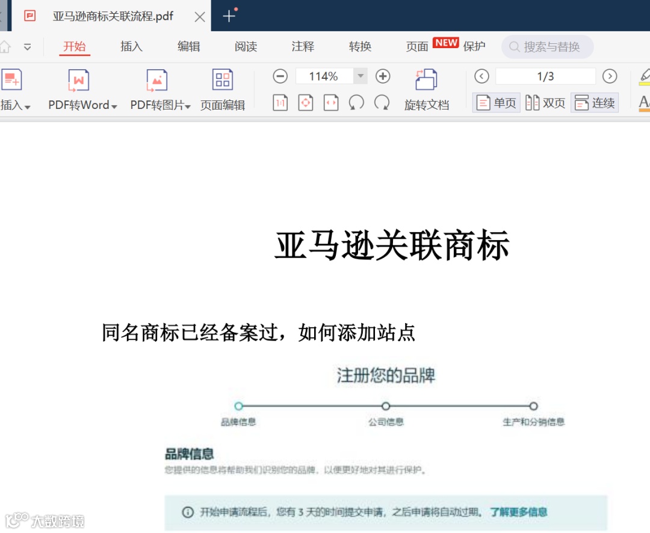Screen dimensions: 650x533
Task: Expand the PDF转图片 dropdown
Action: (x=188, y=107)
